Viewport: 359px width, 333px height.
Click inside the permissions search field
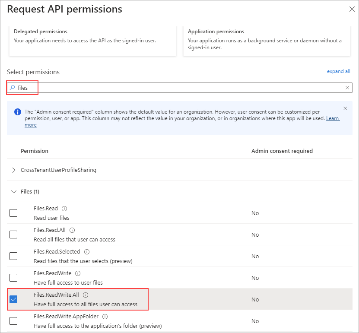pyautogui.click(x=173, y=87)
